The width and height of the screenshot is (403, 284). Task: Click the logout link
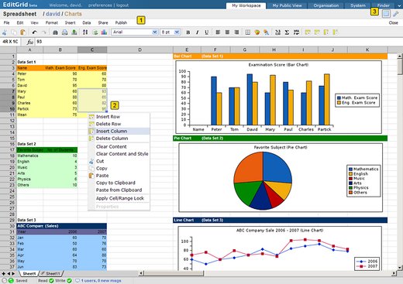(122, 5)
